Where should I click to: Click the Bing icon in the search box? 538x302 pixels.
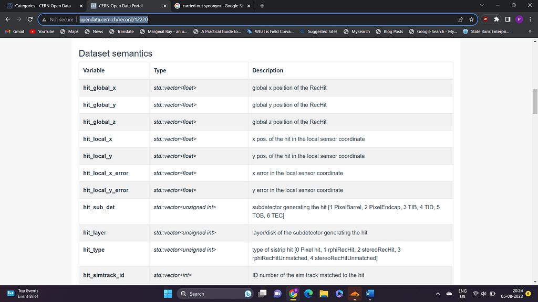point(247,294)
